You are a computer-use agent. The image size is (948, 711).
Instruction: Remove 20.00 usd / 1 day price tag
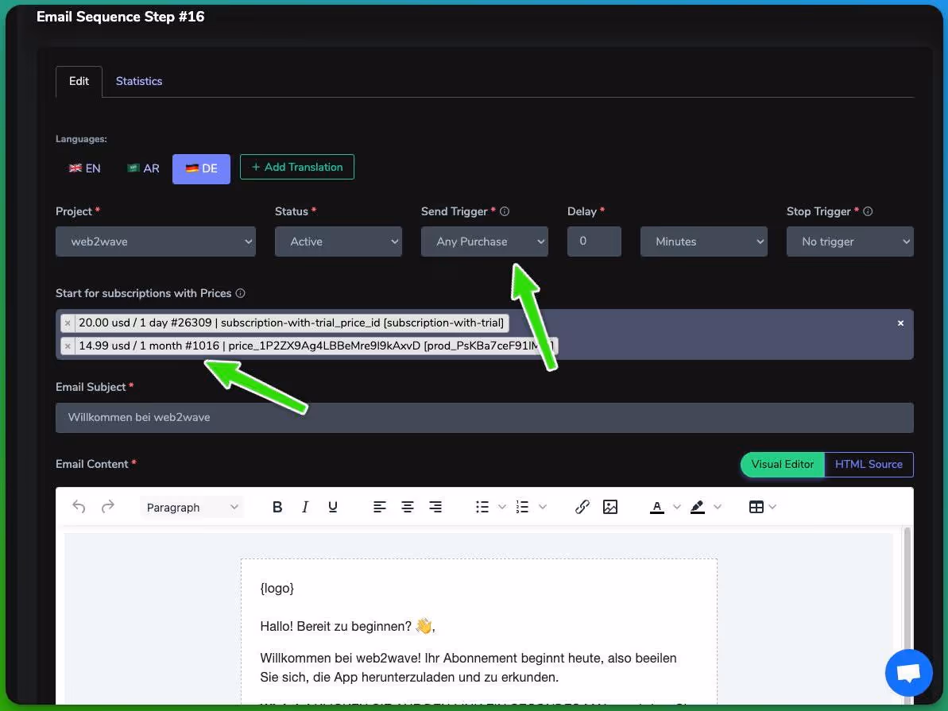pyautogui.click(x=68, y=323)
